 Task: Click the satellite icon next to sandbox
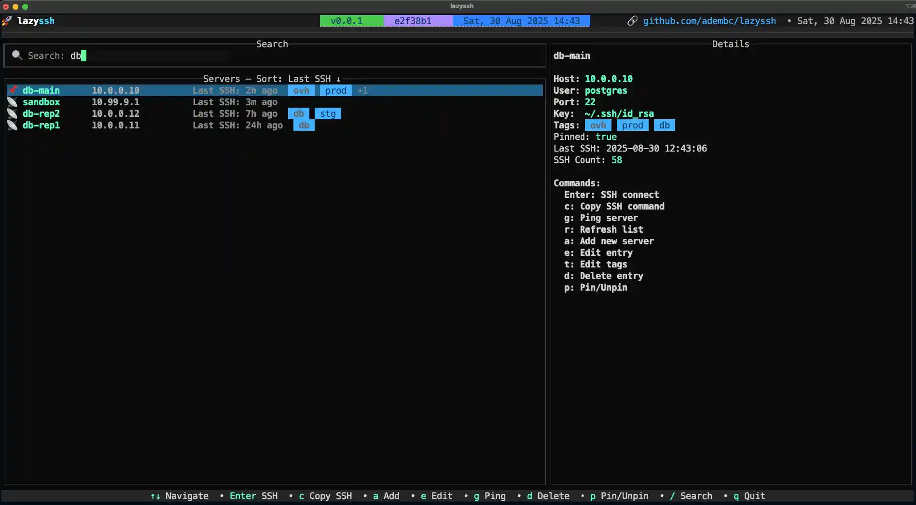(13, 102)
